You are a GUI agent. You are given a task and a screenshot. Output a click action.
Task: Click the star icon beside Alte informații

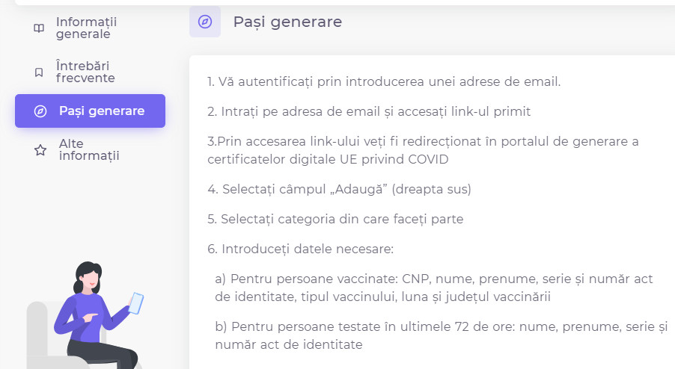[x=40, y=150]
